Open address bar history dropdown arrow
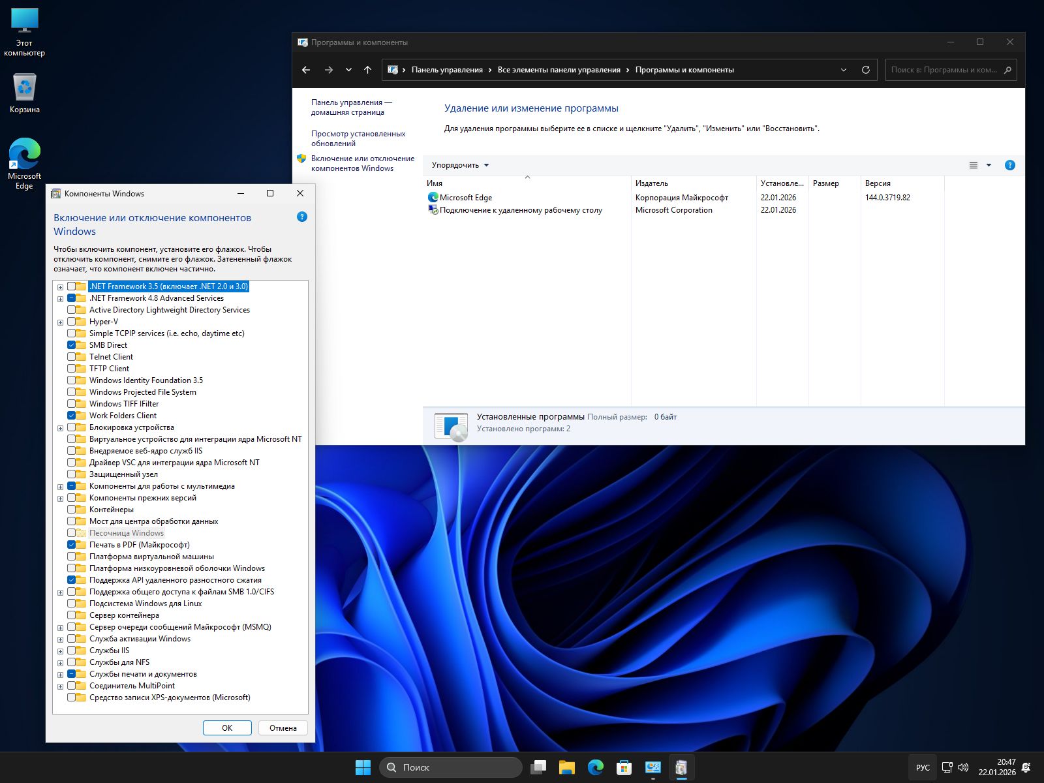 (843, 70)
